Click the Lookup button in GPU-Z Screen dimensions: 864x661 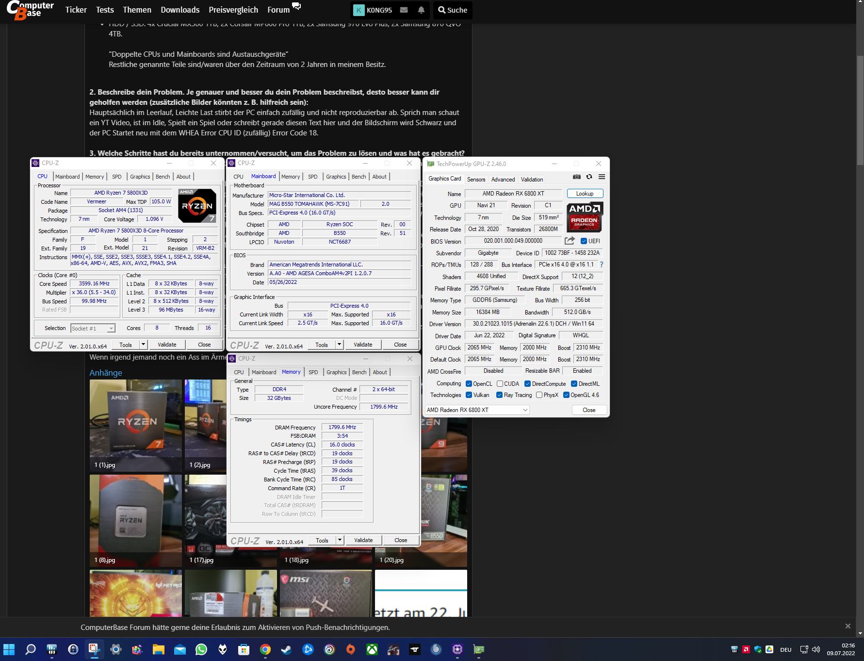click(x=585, y=193)
